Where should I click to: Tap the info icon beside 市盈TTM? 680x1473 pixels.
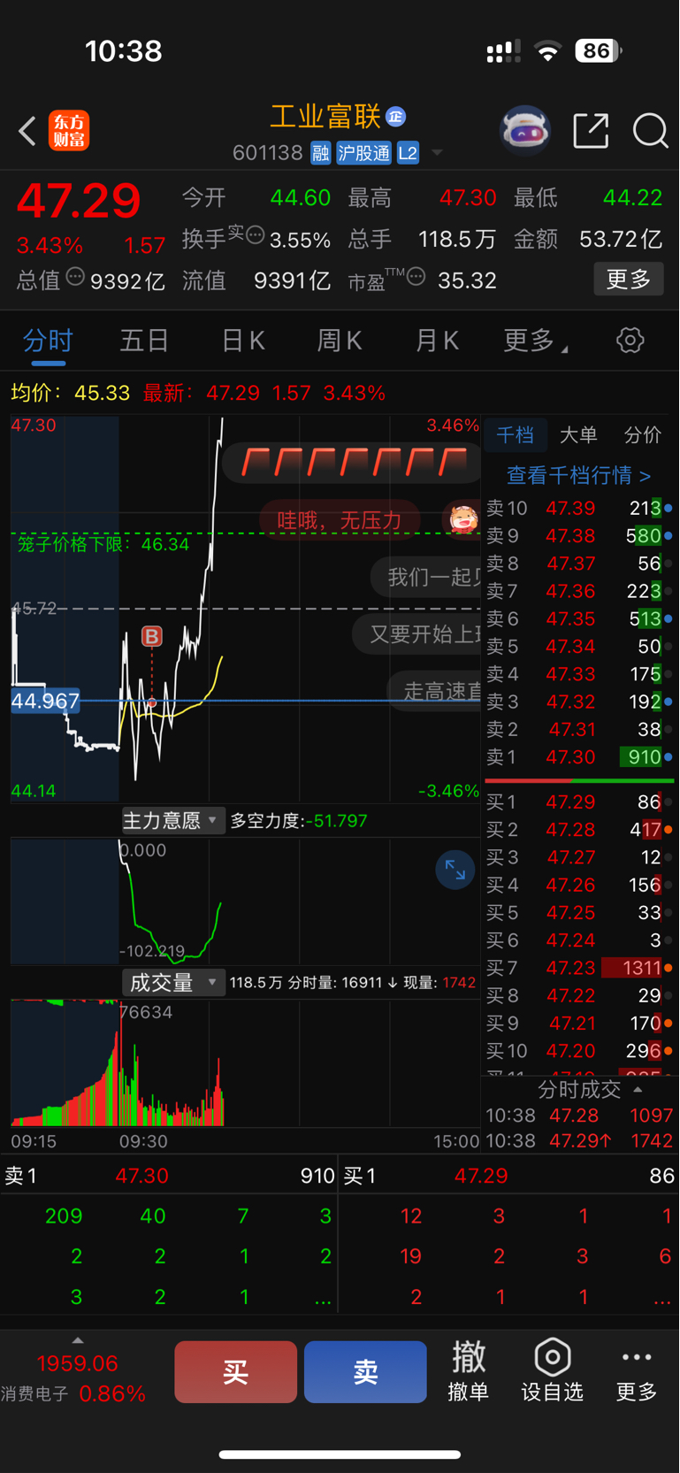[416, 276]
